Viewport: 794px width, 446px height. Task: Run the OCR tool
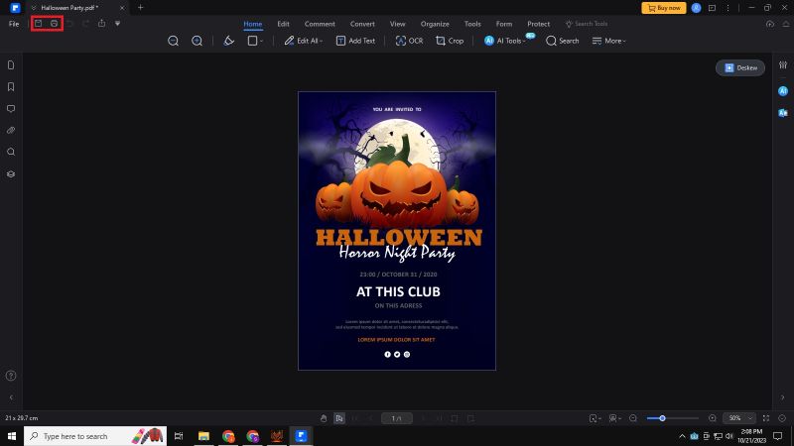point(409,41)
